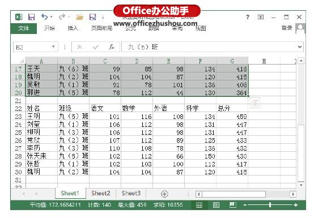Expand the formula bar chevron

(300, 47)
